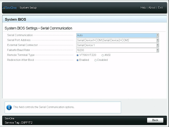Click Exit in the top bar

click(x=160, y=8)
